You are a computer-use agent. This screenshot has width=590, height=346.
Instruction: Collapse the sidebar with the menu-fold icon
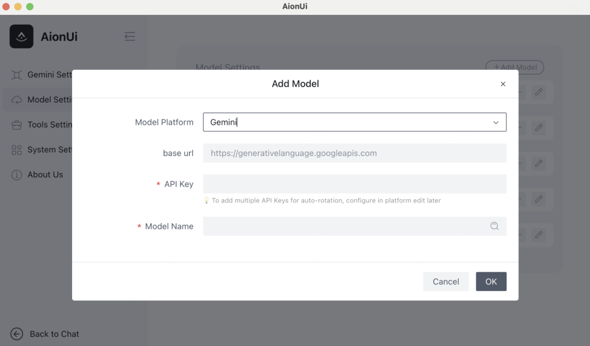pyautogui.click(x=129, y=37)
